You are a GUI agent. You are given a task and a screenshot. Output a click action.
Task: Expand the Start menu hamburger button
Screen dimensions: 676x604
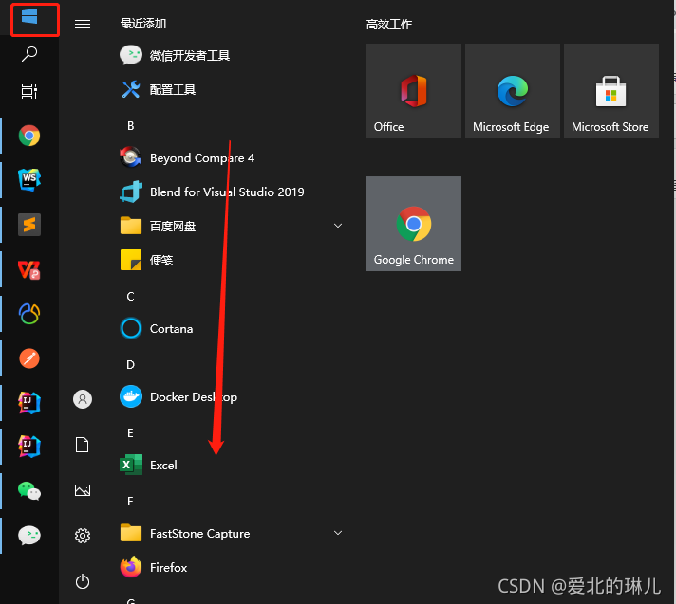83,24
